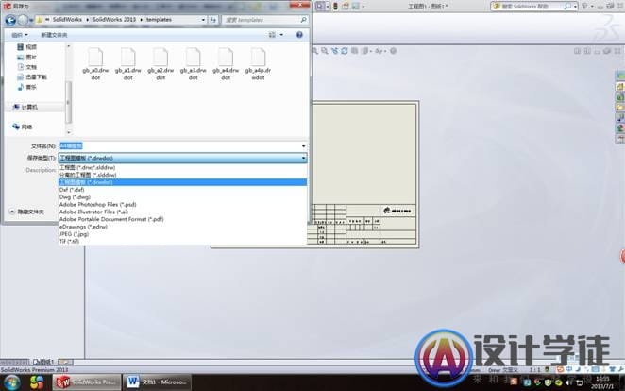This screenshot has width=625, height=391.
Task: Click the SolidWorks file properties toolbar icon
Action: click(x=346, y=6)
